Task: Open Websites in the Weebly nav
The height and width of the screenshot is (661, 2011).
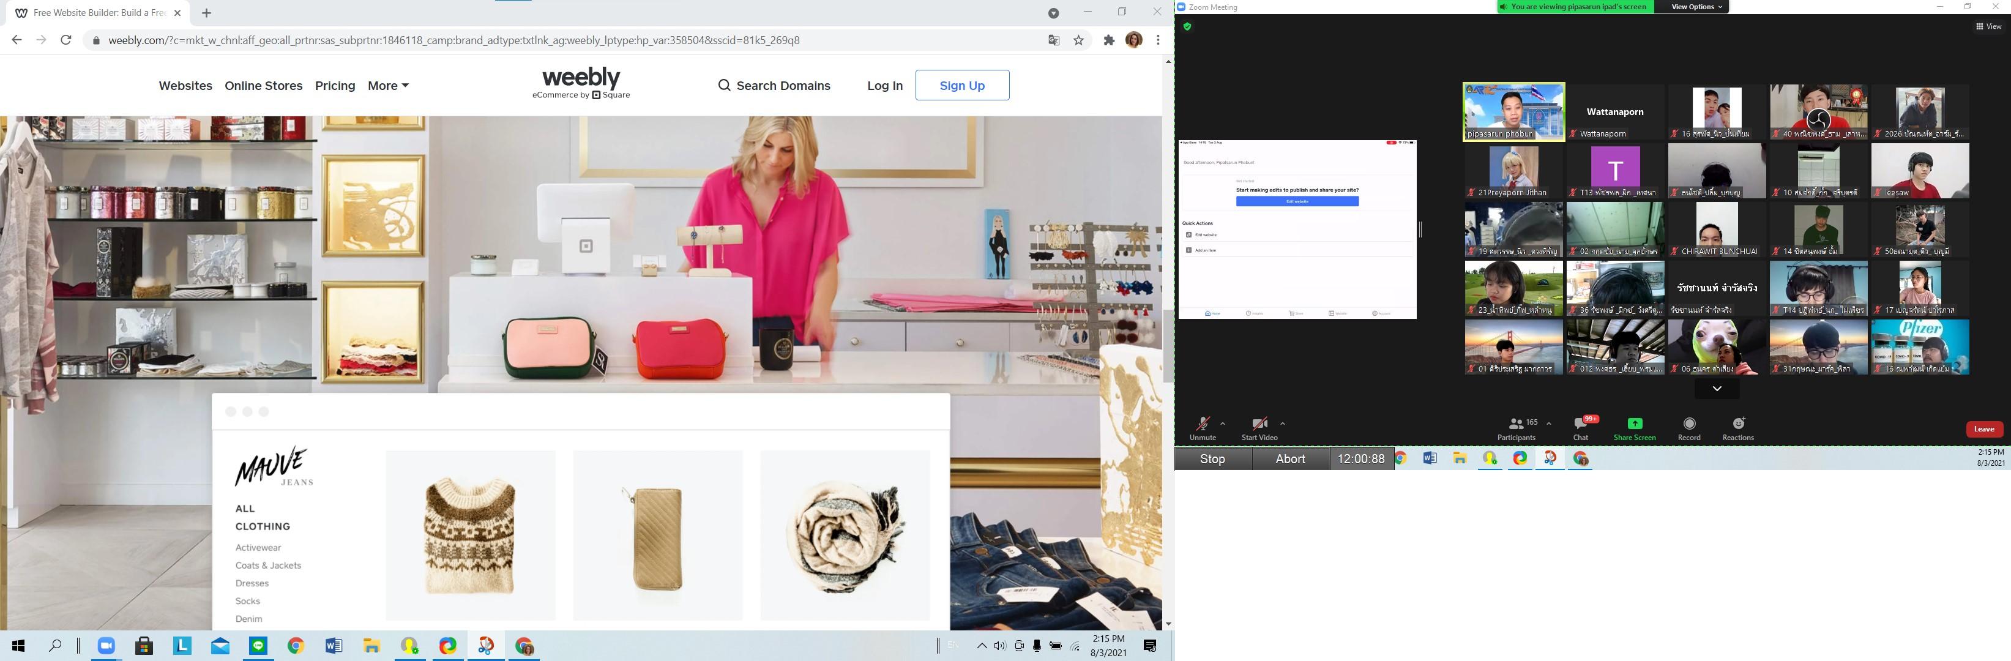Action: (185, 86)
